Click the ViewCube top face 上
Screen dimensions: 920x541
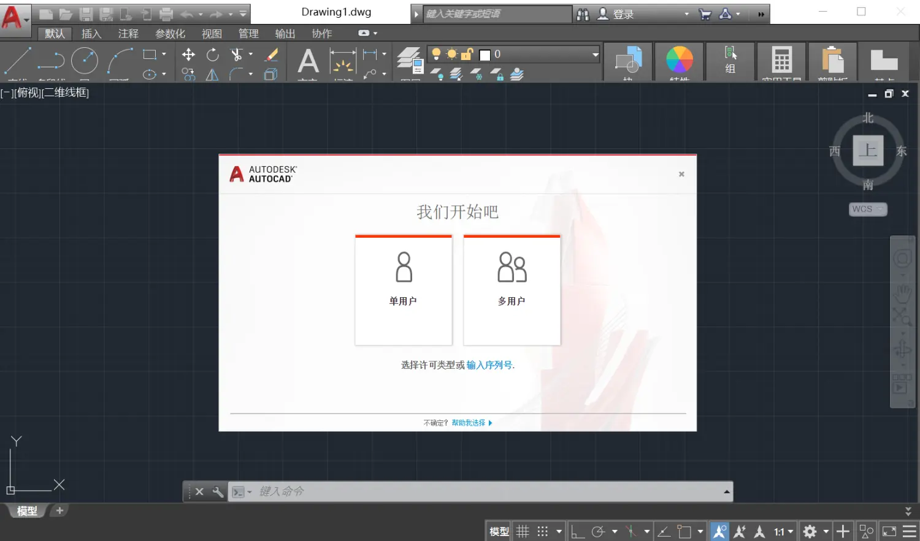point(868,150)
